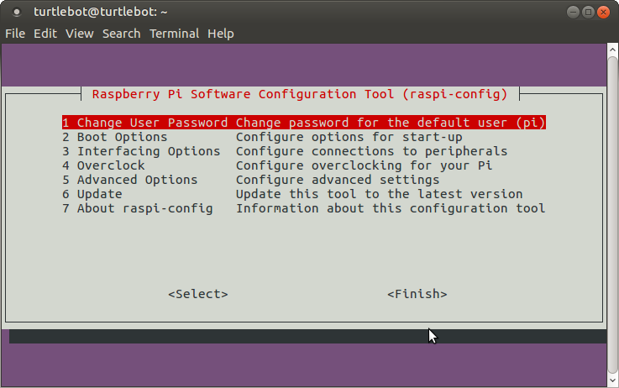Maximize the terminal window
This screenshot has height=388, width=619.
(588, 12)
